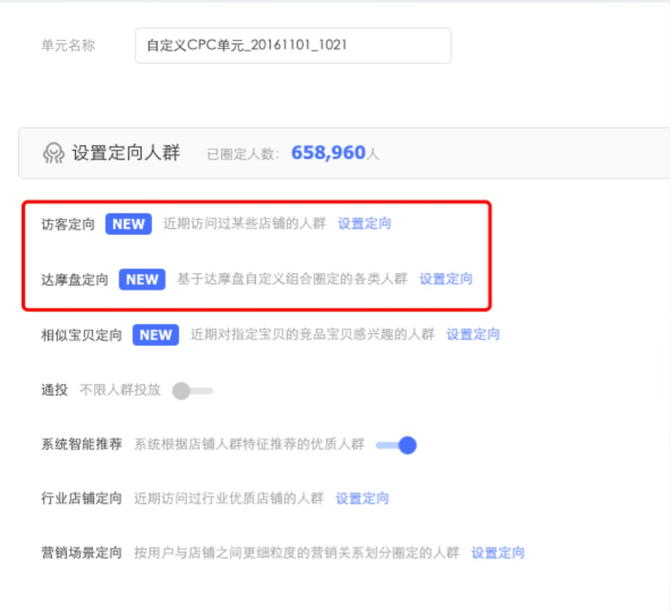Click the 相似宝贝定向 label
The width and height of the screenshot is (671, 613).
click(81, 335)
